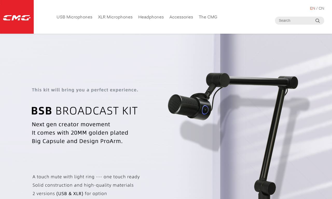Switch language to CN
Image resolution: width=332 pixels, height=199 pixels.
pos(321,8)
